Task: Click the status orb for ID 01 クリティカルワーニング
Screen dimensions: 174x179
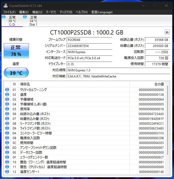Action: click(x=7, y=90)
